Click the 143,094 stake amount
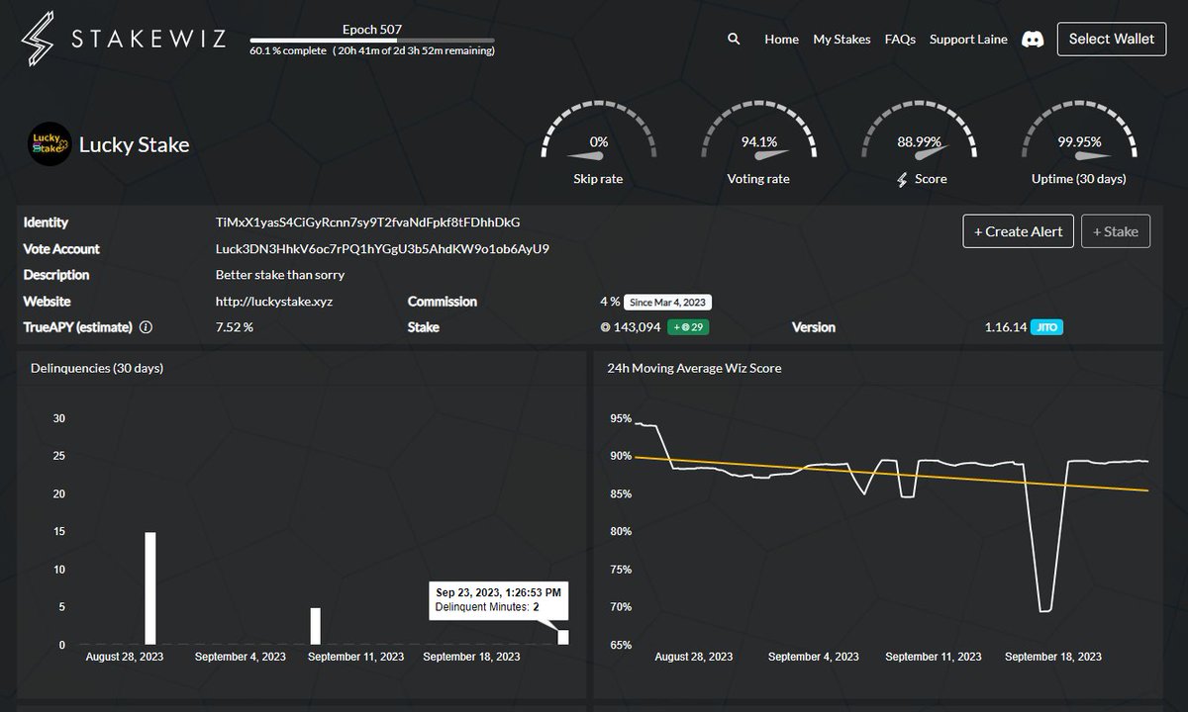Image resolution: width=1188 pixels, height=712 pixels. (637, 327)
